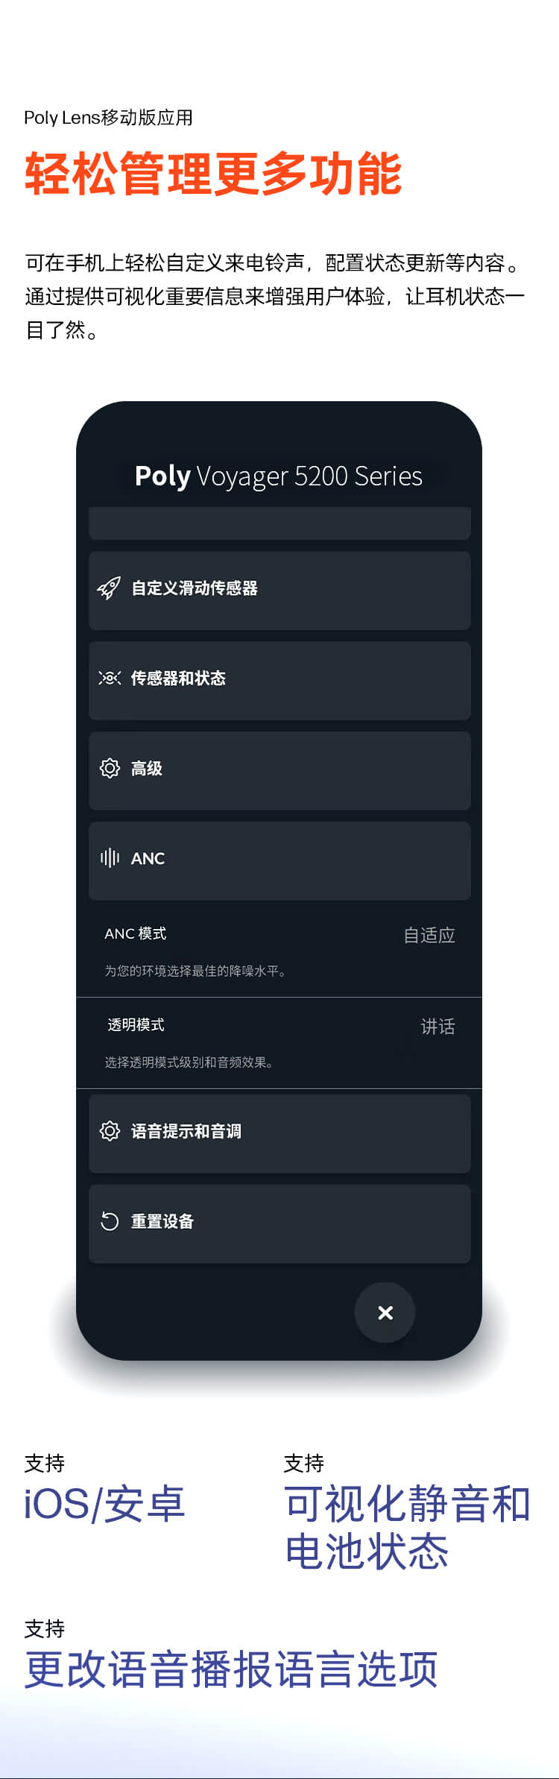The height and width of the screenshot is (1779, 559).
Task: Select the ANC waveform icon
Action: tap(110, 859)
